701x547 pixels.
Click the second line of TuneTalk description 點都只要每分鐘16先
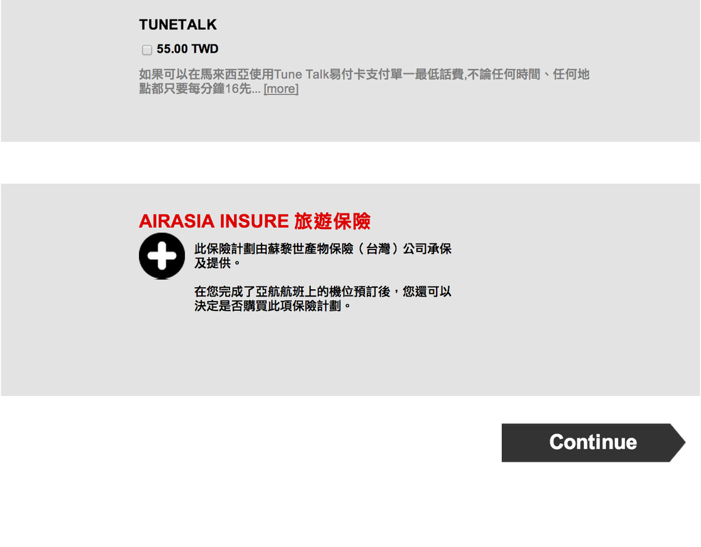[199, 88]
